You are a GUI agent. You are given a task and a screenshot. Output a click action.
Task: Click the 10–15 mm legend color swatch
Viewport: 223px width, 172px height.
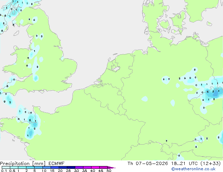[47, 167]
